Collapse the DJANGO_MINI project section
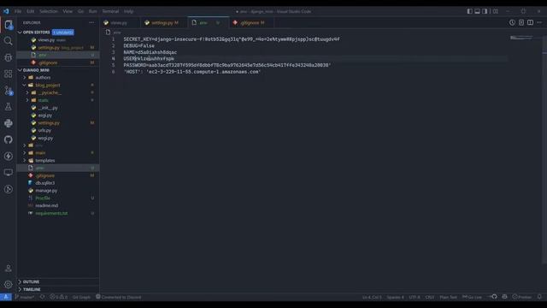This screenshot has width=547, height=308. [x=20, y=70]
